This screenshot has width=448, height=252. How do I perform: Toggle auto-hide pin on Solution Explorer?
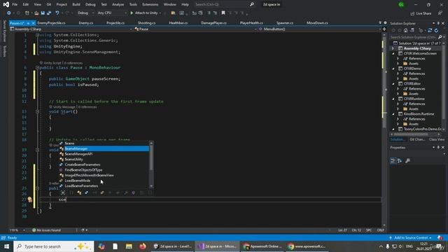pos(438,23)
